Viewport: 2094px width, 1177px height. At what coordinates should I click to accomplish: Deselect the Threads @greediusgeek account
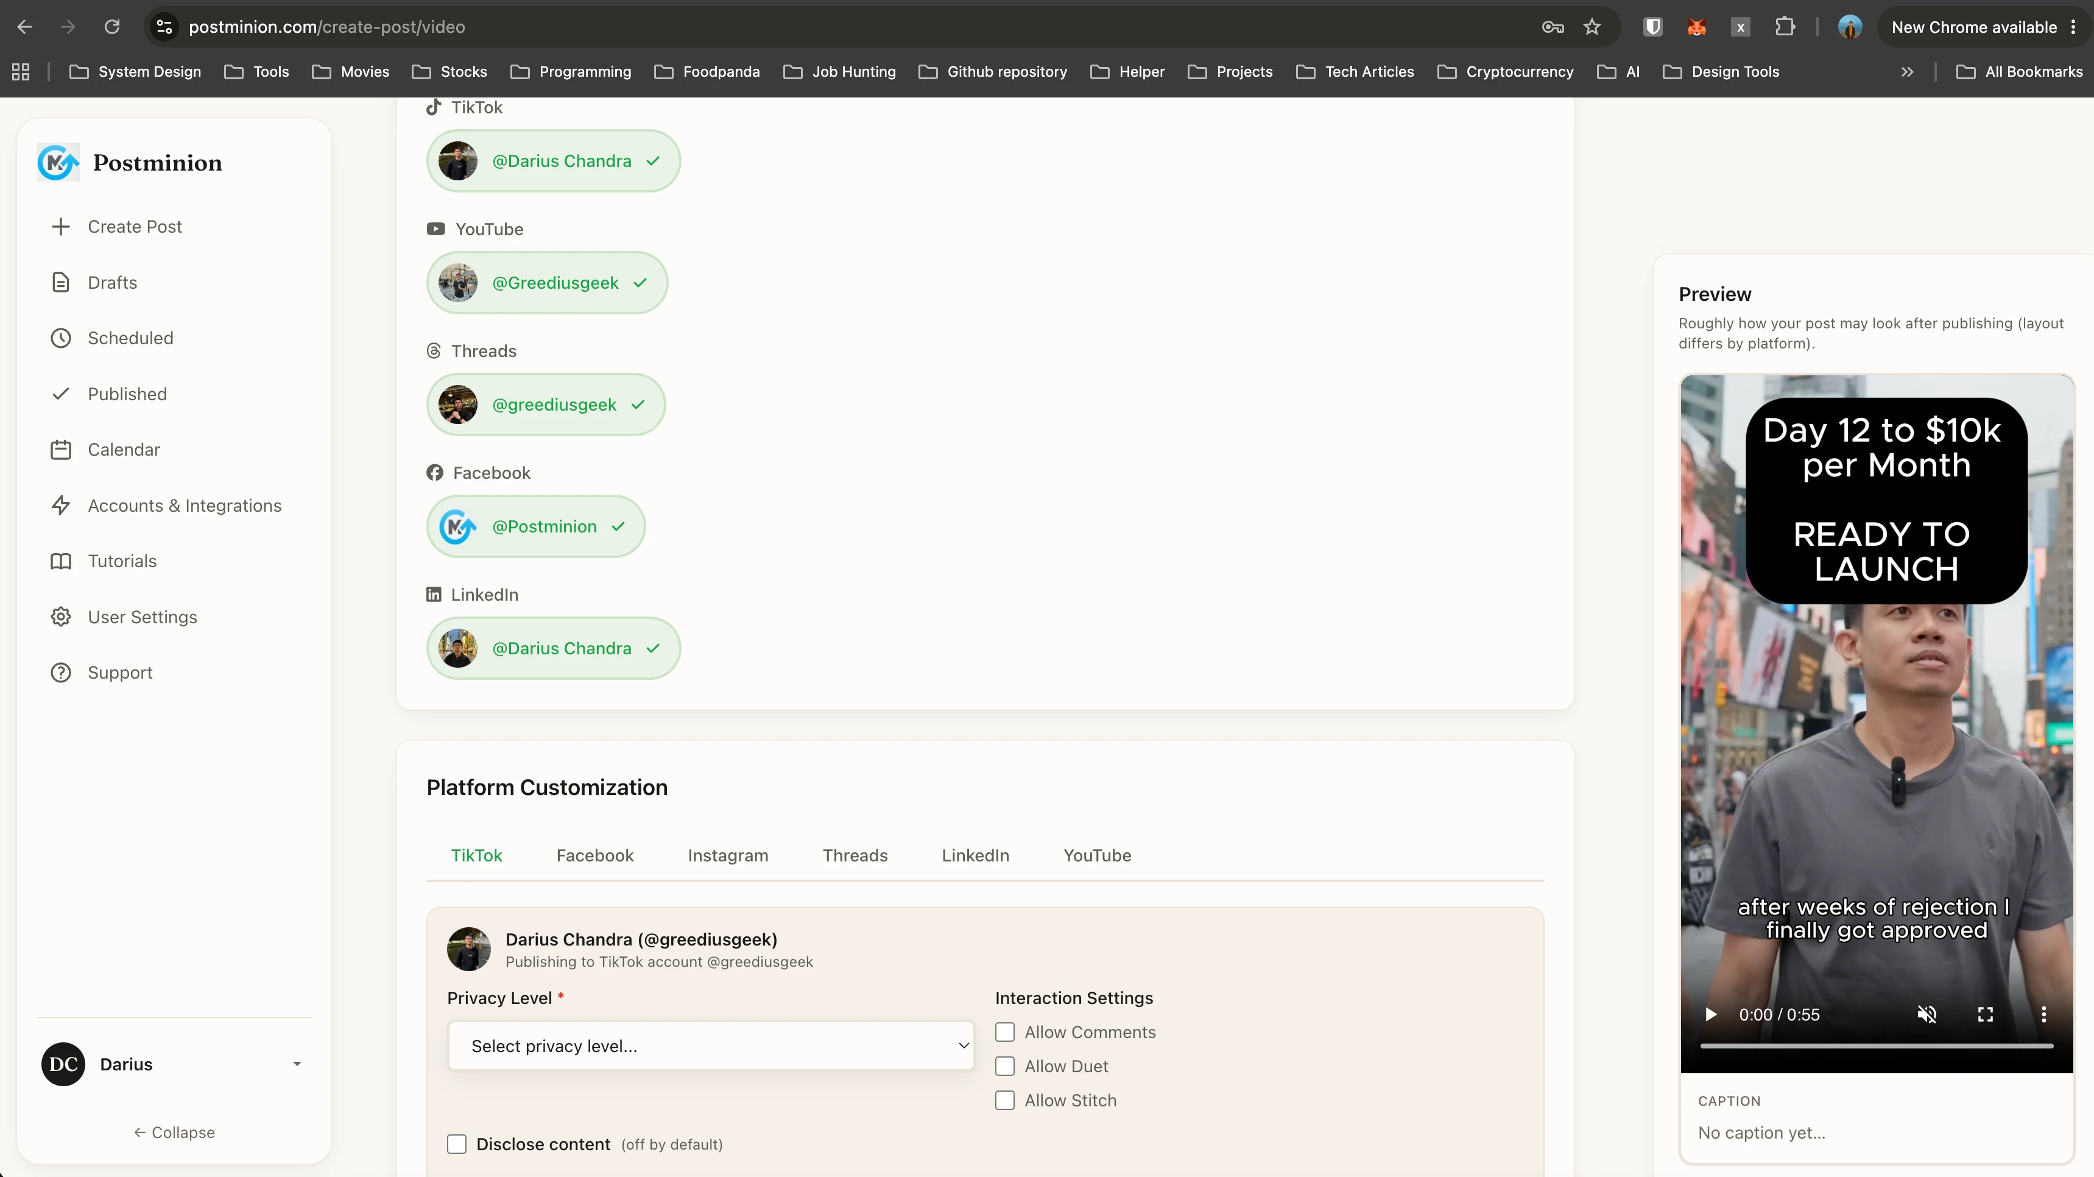pyautogui.click(x=546, y=405)
